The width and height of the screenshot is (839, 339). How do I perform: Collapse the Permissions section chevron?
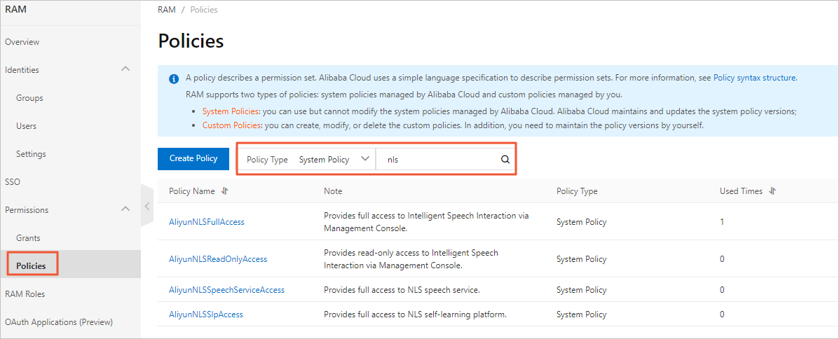125,209
